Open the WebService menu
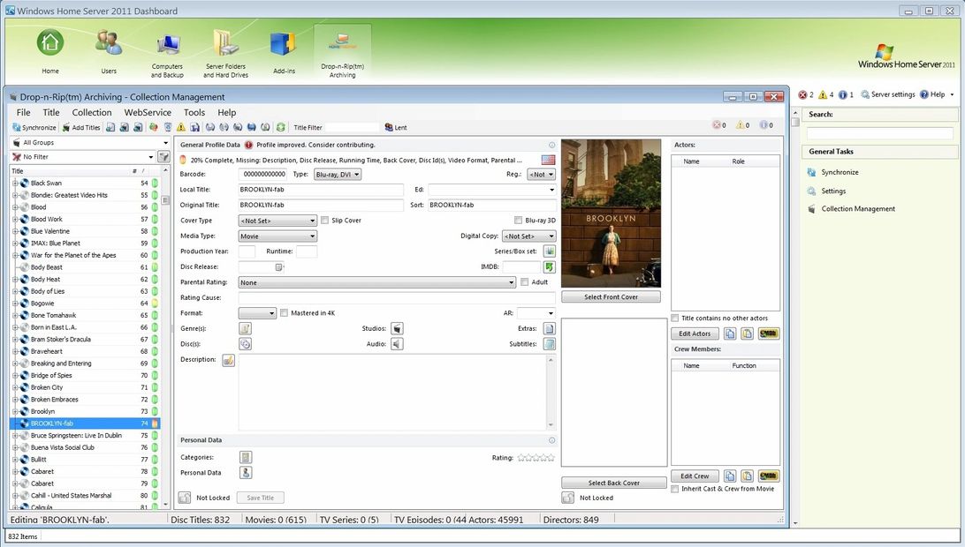 click(148, 113)
